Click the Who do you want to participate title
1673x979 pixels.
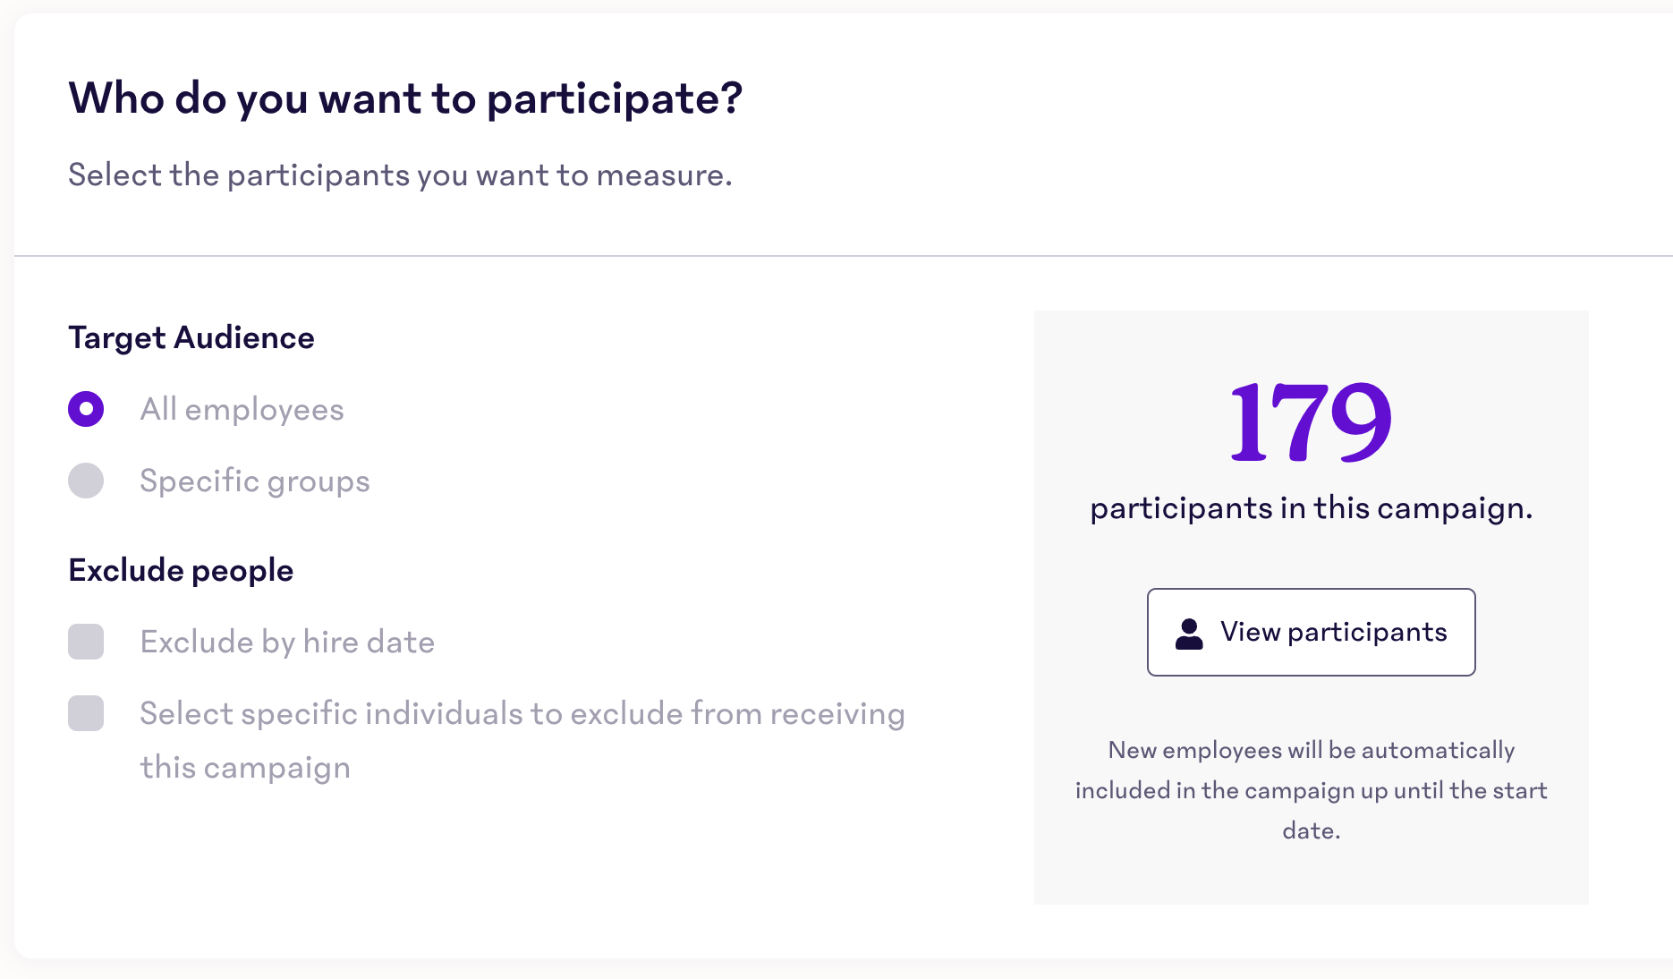click(x=405, y=98)
